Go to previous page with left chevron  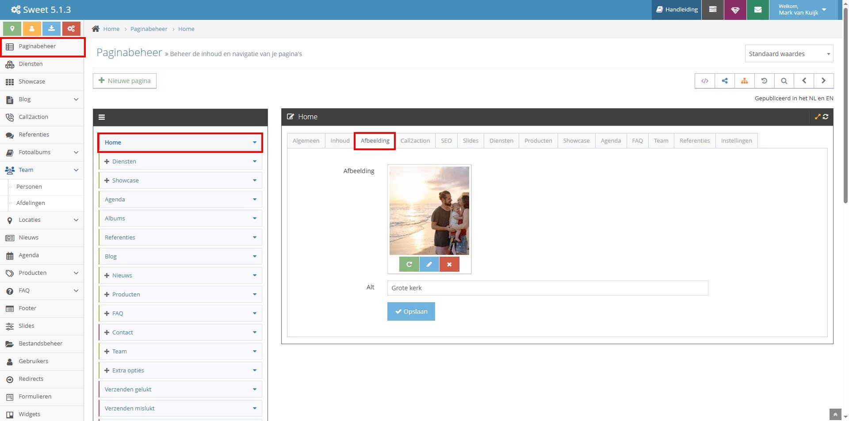point(804,81)
